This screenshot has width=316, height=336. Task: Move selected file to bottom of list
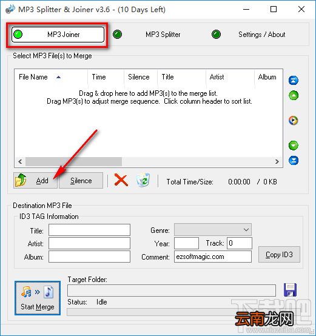click(294, 161)
